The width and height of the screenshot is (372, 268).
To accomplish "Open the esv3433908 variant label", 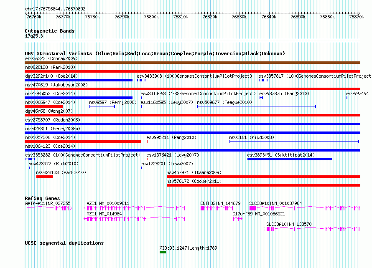I will tap(194, 76).
